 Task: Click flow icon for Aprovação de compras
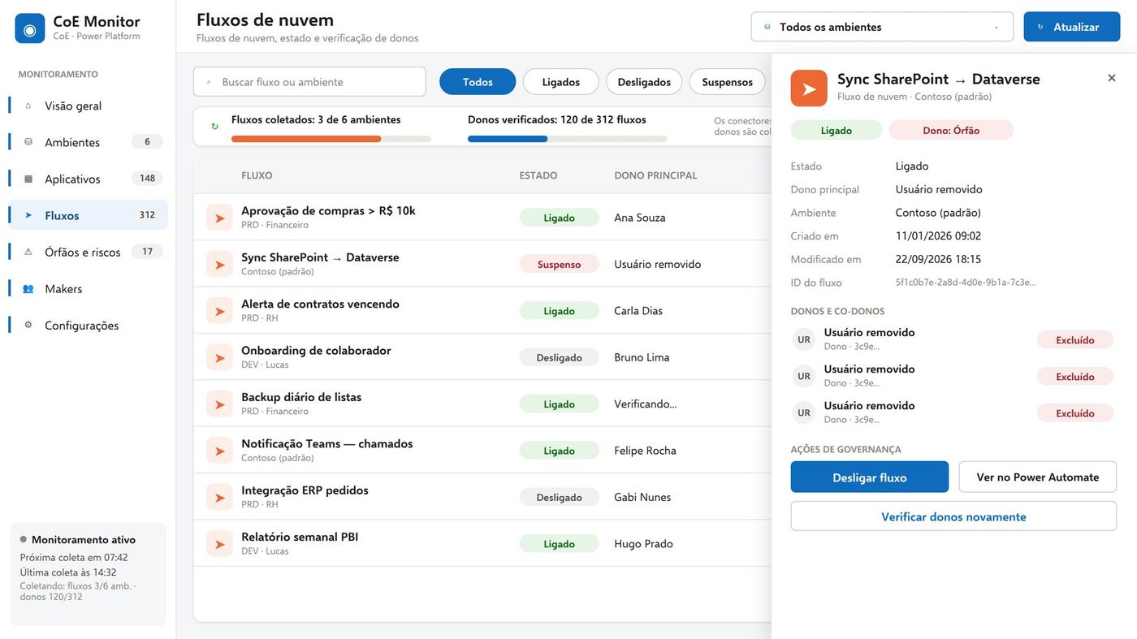pyautogui.click(x=219, y=218)
